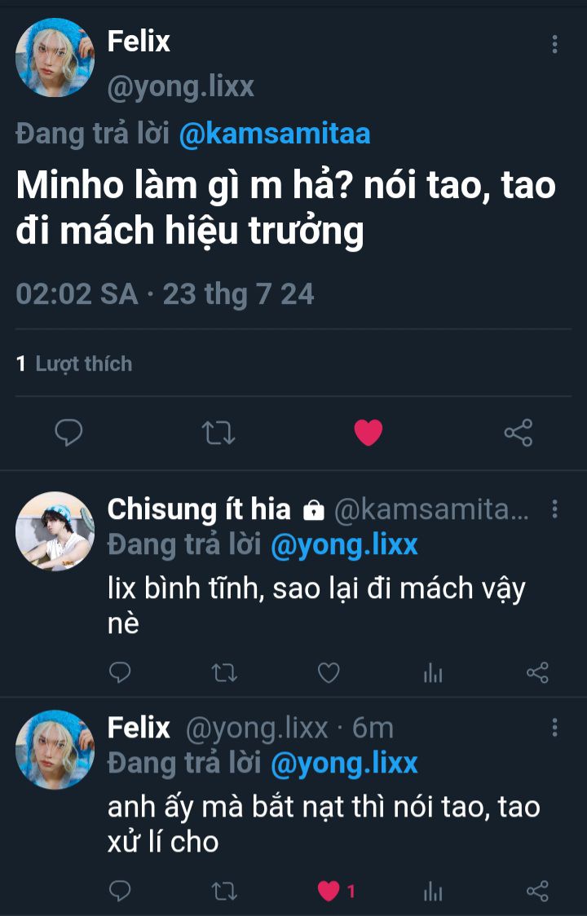Retweet Chisung ít hia's reply
This screenshot has width=587, height=916.
pyautogui.click(x=223, y=672)
